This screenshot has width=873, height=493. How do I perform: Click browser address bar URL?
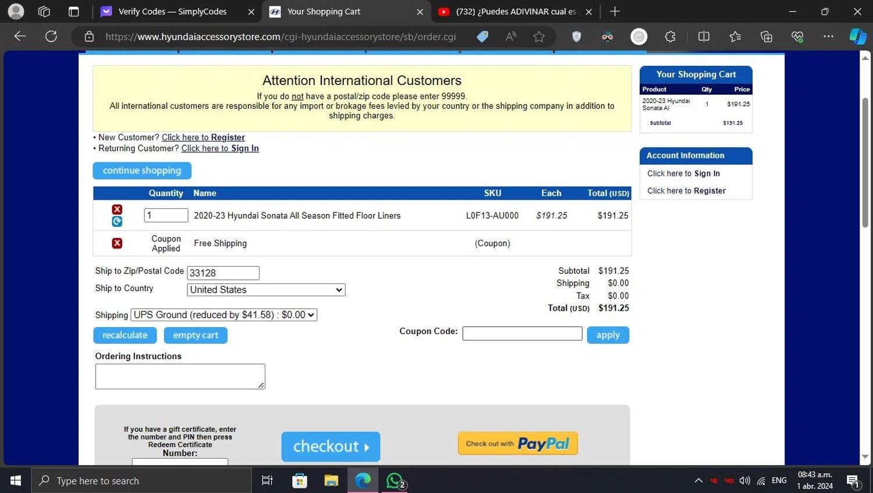pos(281,37)
